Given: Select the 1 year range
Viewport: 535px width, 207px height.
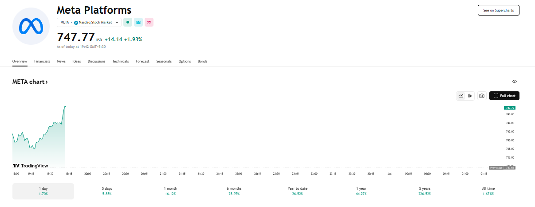Looking at the screenshot, I should [x=361, y=191].
